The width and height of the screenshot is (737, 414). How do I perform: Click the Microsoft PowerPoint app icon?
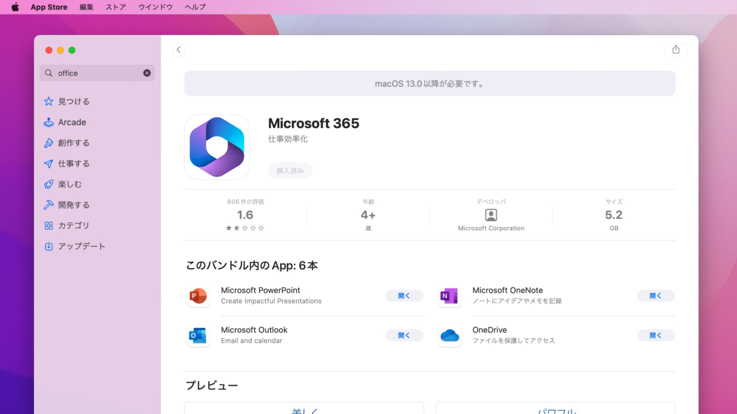198,296
